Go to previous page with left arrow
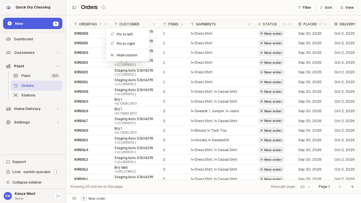The height and width of the screenshot is (203, 361). pyautogui.click(x=340, y=187)
